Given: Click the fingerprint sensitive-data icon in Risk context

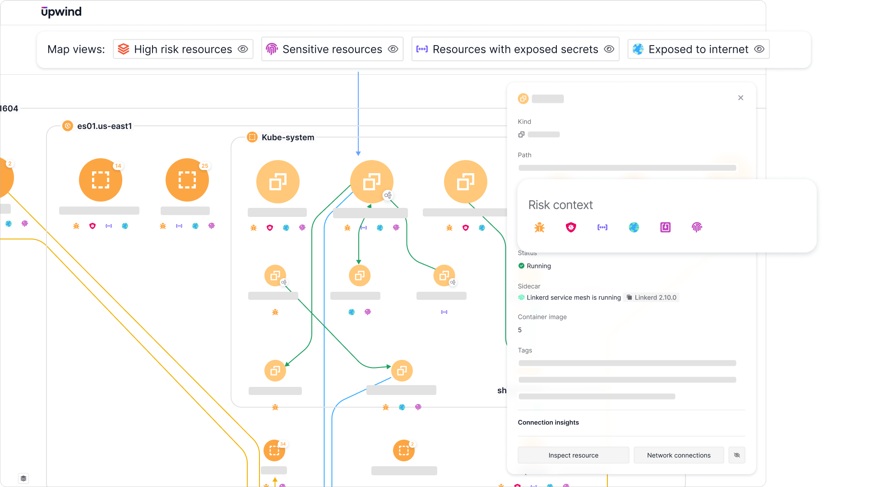Looking at the screenshot, I should click(696, 227).
